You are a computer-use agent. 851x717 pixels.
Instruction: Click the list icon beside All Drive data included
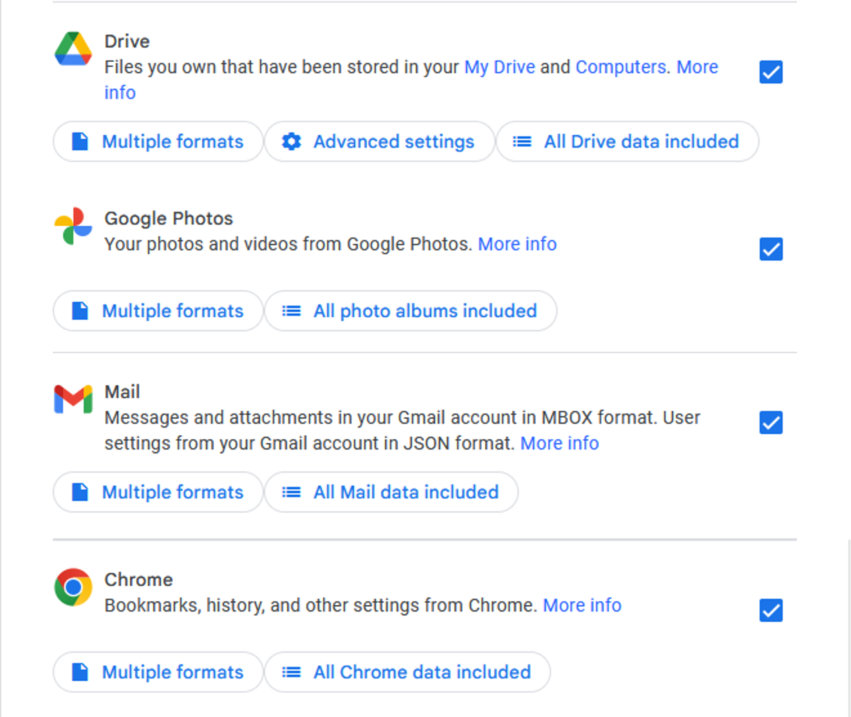[522, 141]
